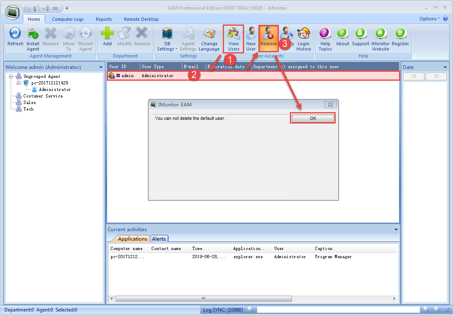This screenshot has height=316, width=453.
Task: Switch to the Applications activity tab
Action: (132, 239)
